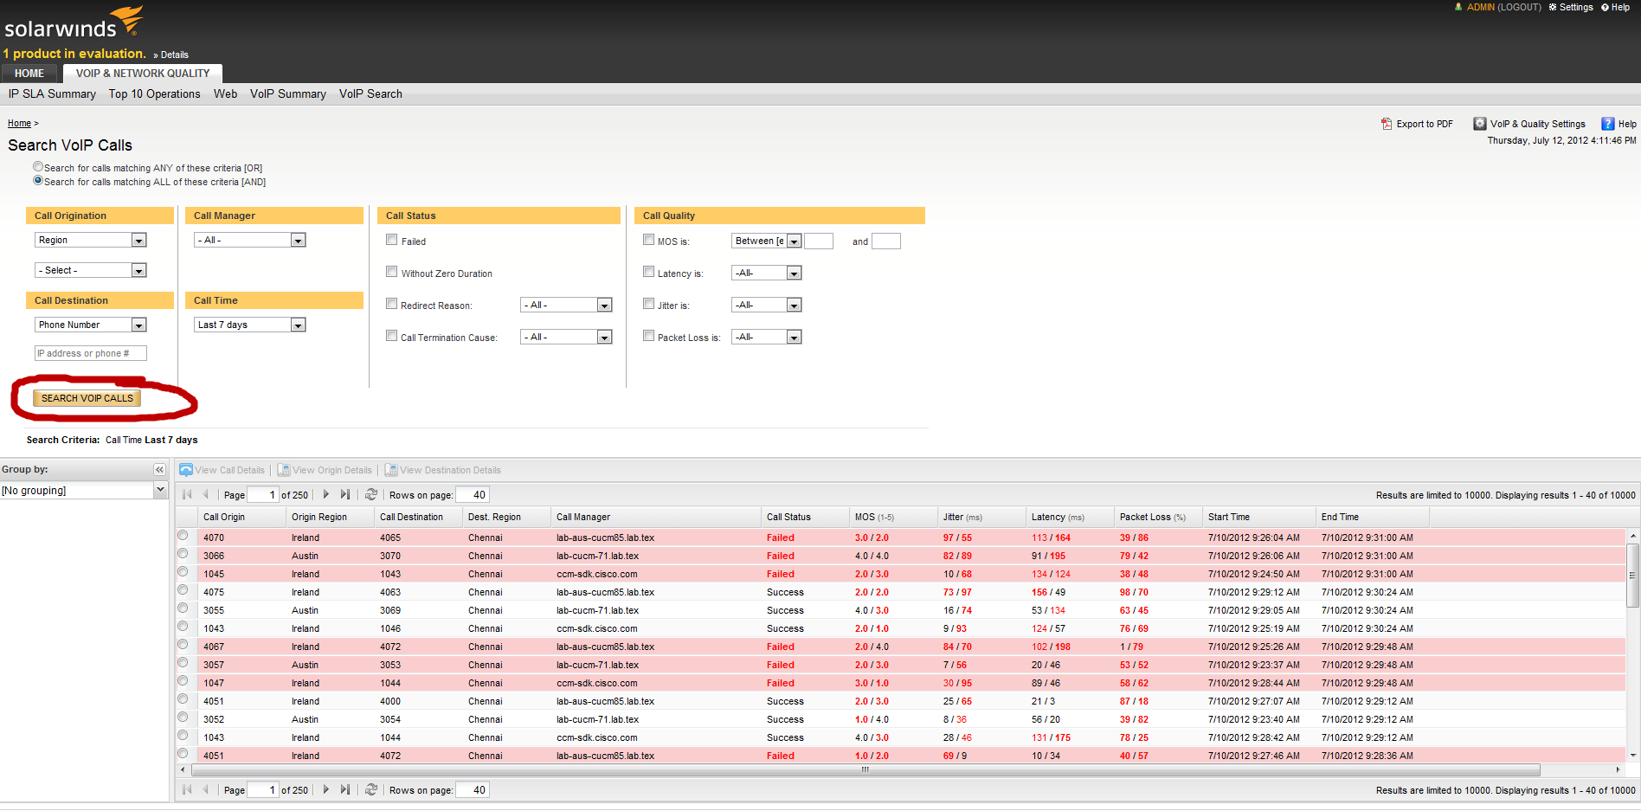The height and width of the screenshot is (811, 1641).
Task: Open the Call Destination Phone Number dropdown
Action: pyautogui.click(x=91, y=325)
